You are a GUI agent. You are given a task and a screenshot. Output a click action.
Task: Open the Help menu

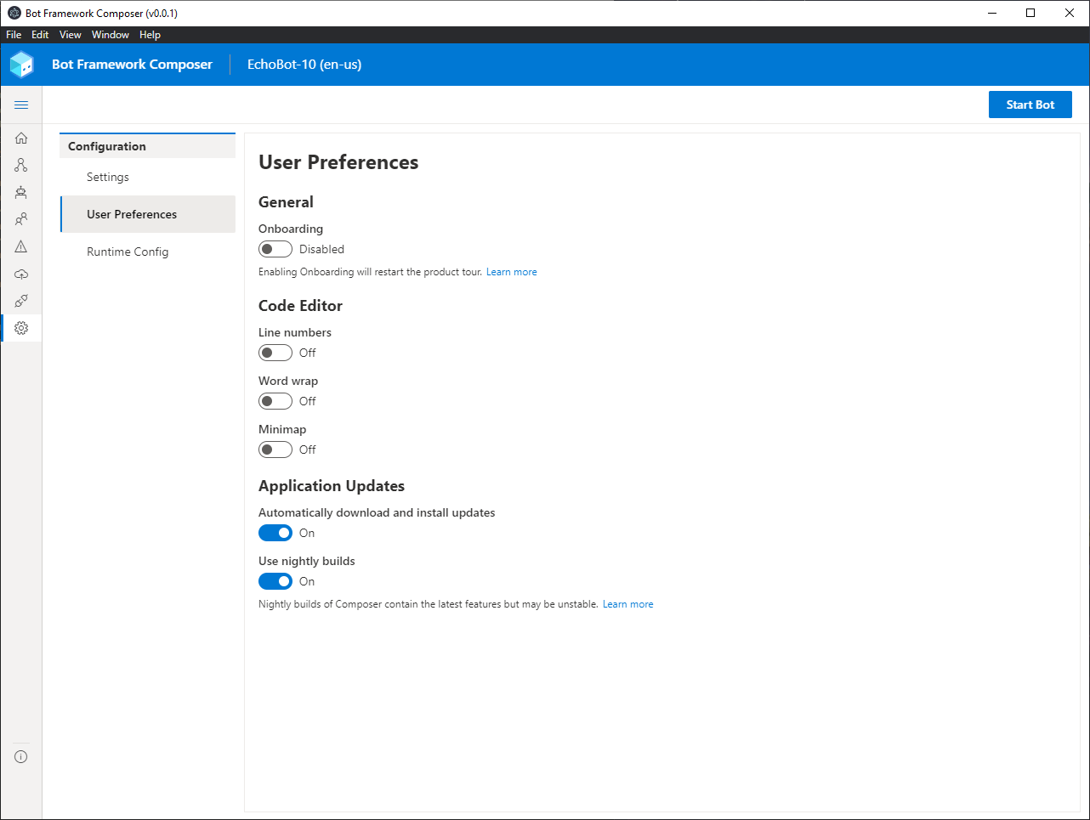coord(150,35)
